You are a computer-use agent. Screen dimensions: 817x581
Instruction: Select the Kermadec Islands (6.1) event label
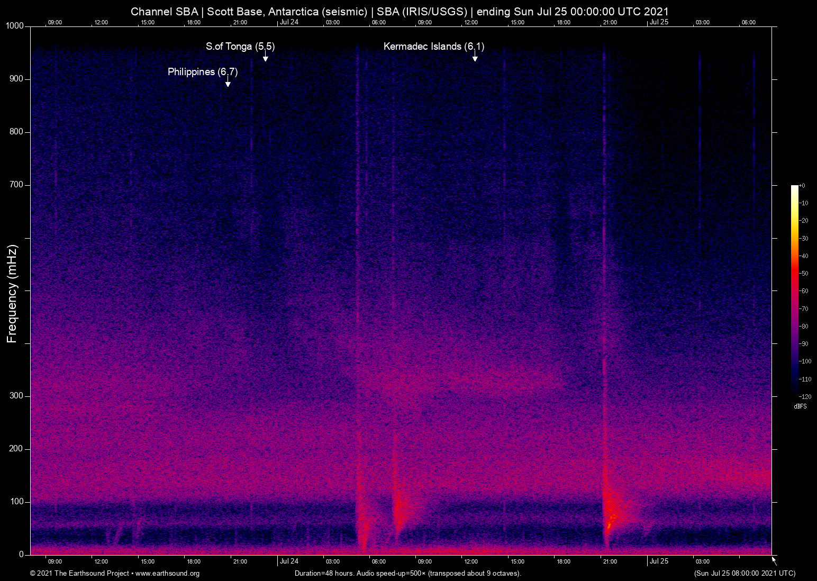point(434,47)
